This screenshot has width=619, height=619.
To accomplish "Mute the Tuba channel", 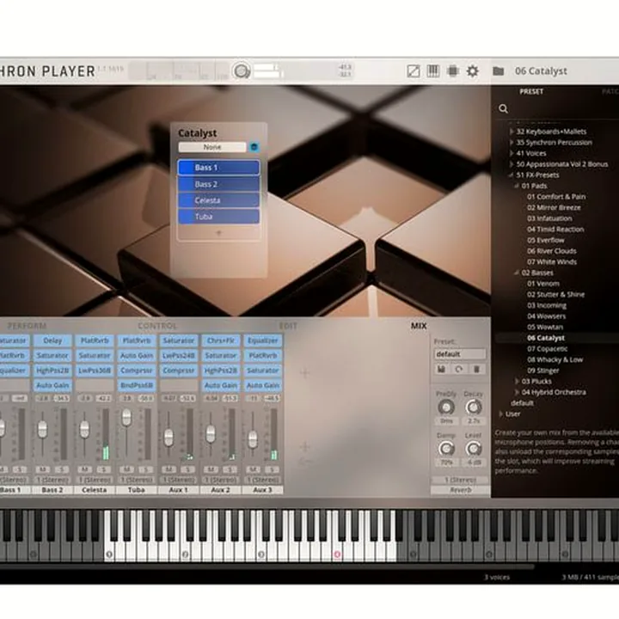I will [126, 469].
